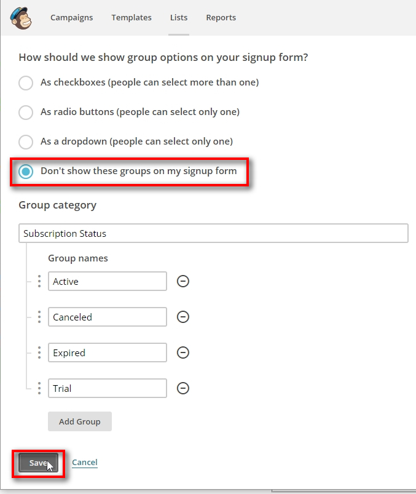Screen dimensions: 416x494
Task: Select 'Don't show these groups' option
Action: pyautogui.click(x=26, y=172)
